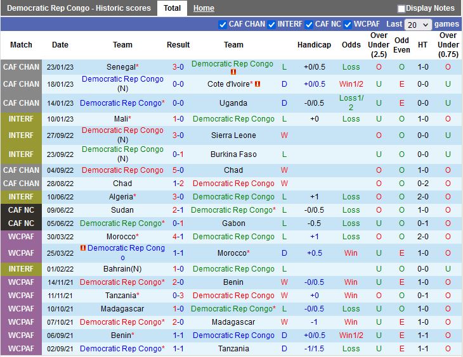Toggle the INTERF competition checkbox
Viewport: 463px width, 357px height.
[x=272, y=25]
